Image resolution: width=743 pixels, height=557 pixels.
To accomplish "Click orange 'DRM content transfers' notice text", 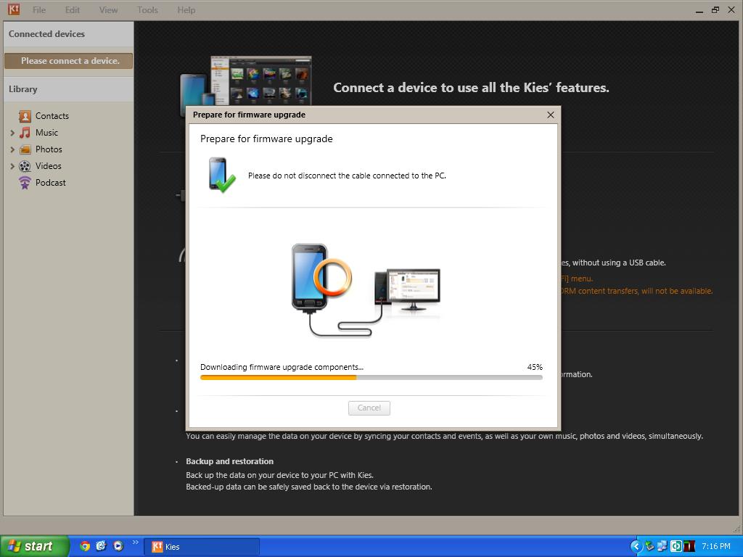I will [x=637, y=291].
